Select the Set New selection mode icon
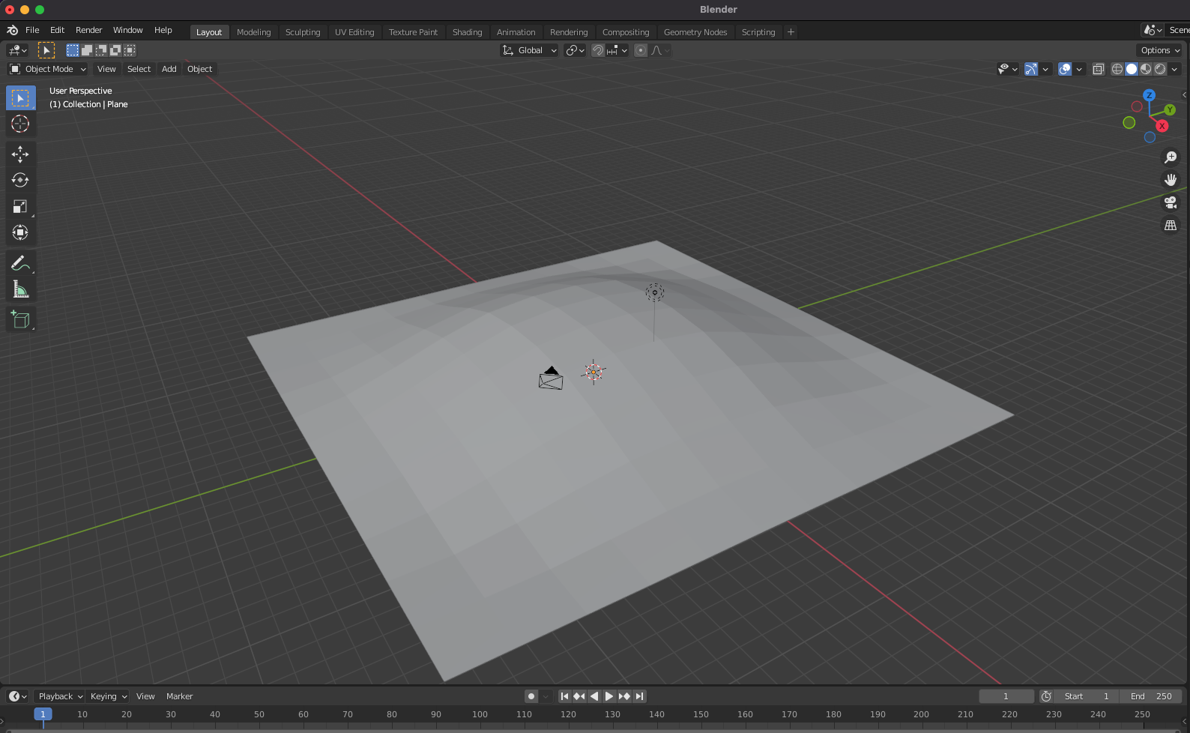Image resolution: width=1190 pixels, height=733 pixels. click(x=73, y=50)
